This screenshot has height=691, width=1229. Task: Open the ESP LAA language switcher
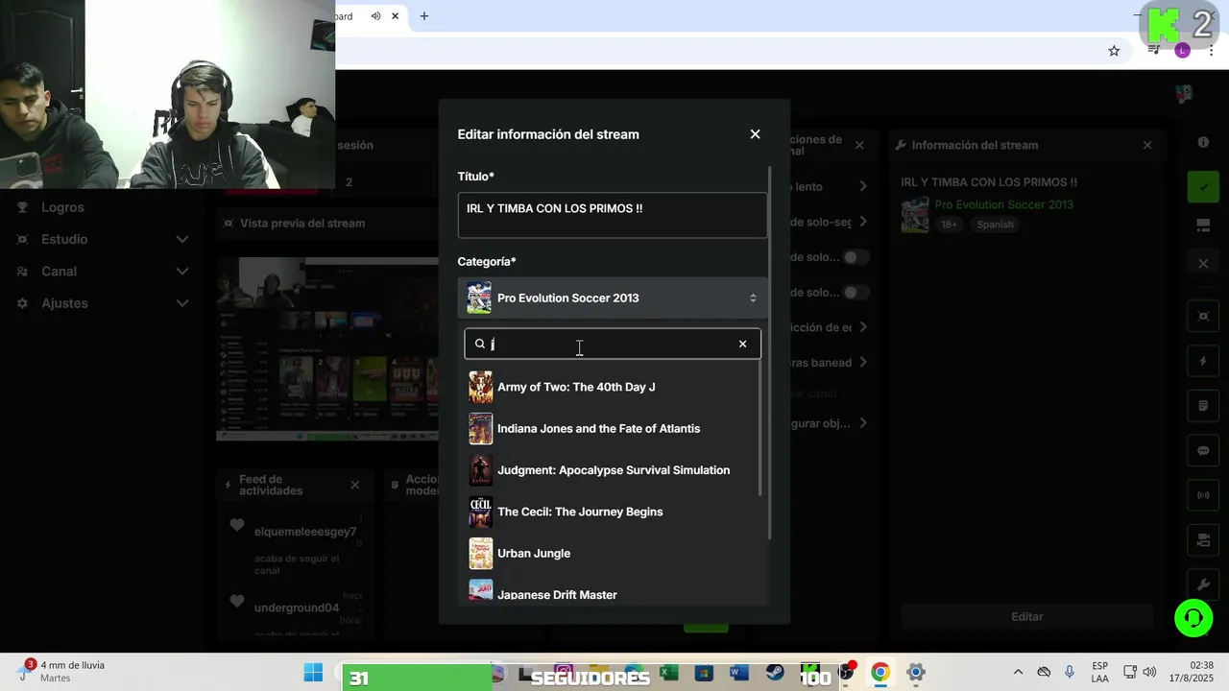coord(1100,672)
